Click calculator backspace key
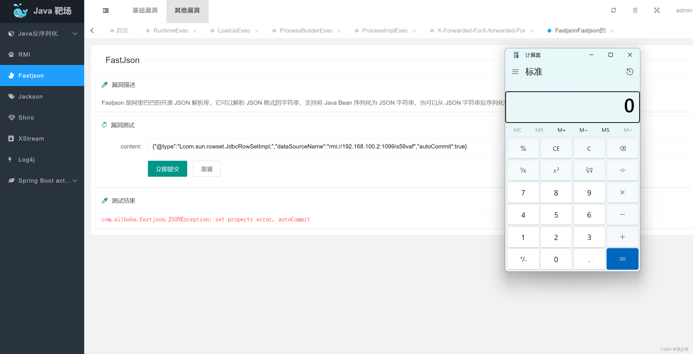This screenshot has width=693, height=354. 623,148
